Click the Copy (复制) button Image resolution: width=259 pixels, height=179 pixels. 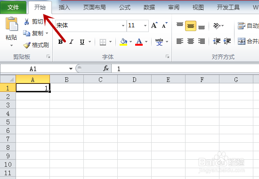[x=33, y=33]
